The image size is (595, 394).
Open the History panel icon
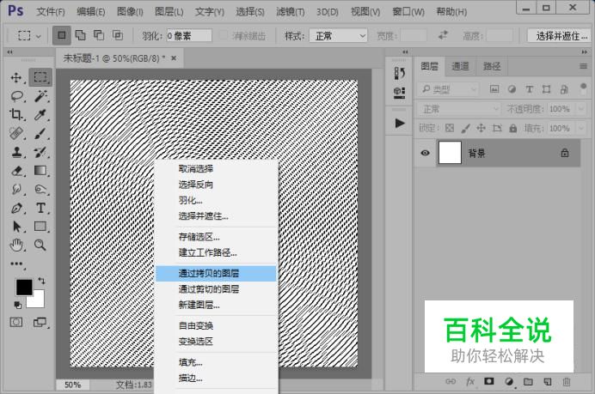click(x=399, y=73)
